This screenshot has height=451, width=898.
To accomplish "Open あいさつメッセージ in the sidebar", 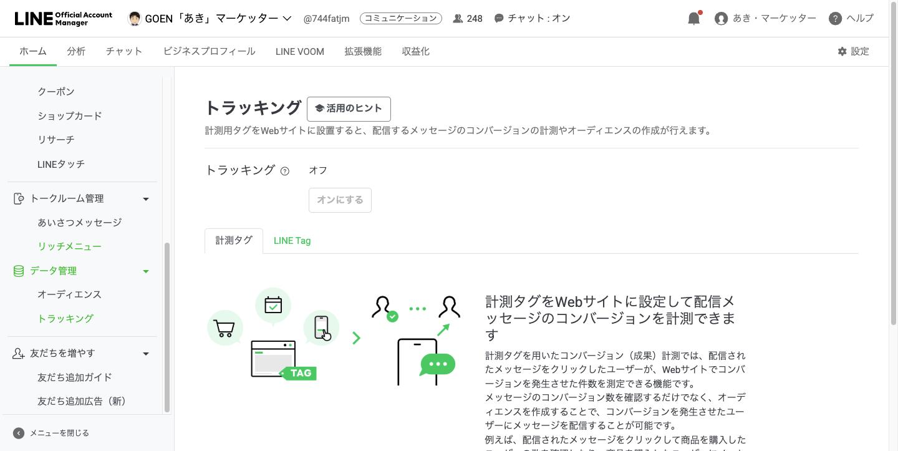I will pos(80,223).
